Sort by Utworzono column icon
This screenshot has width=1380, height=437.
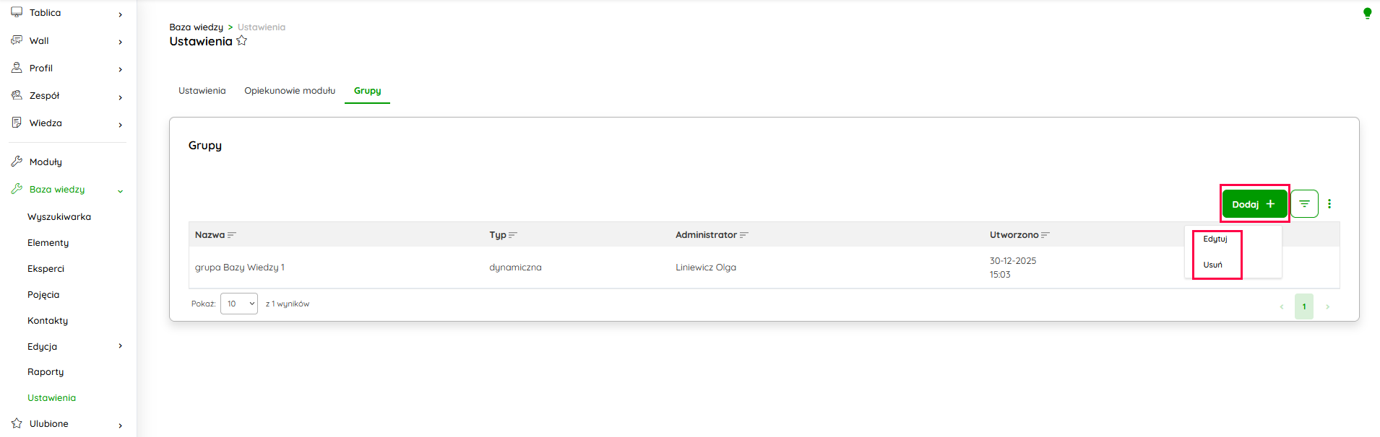(1045, 235)
